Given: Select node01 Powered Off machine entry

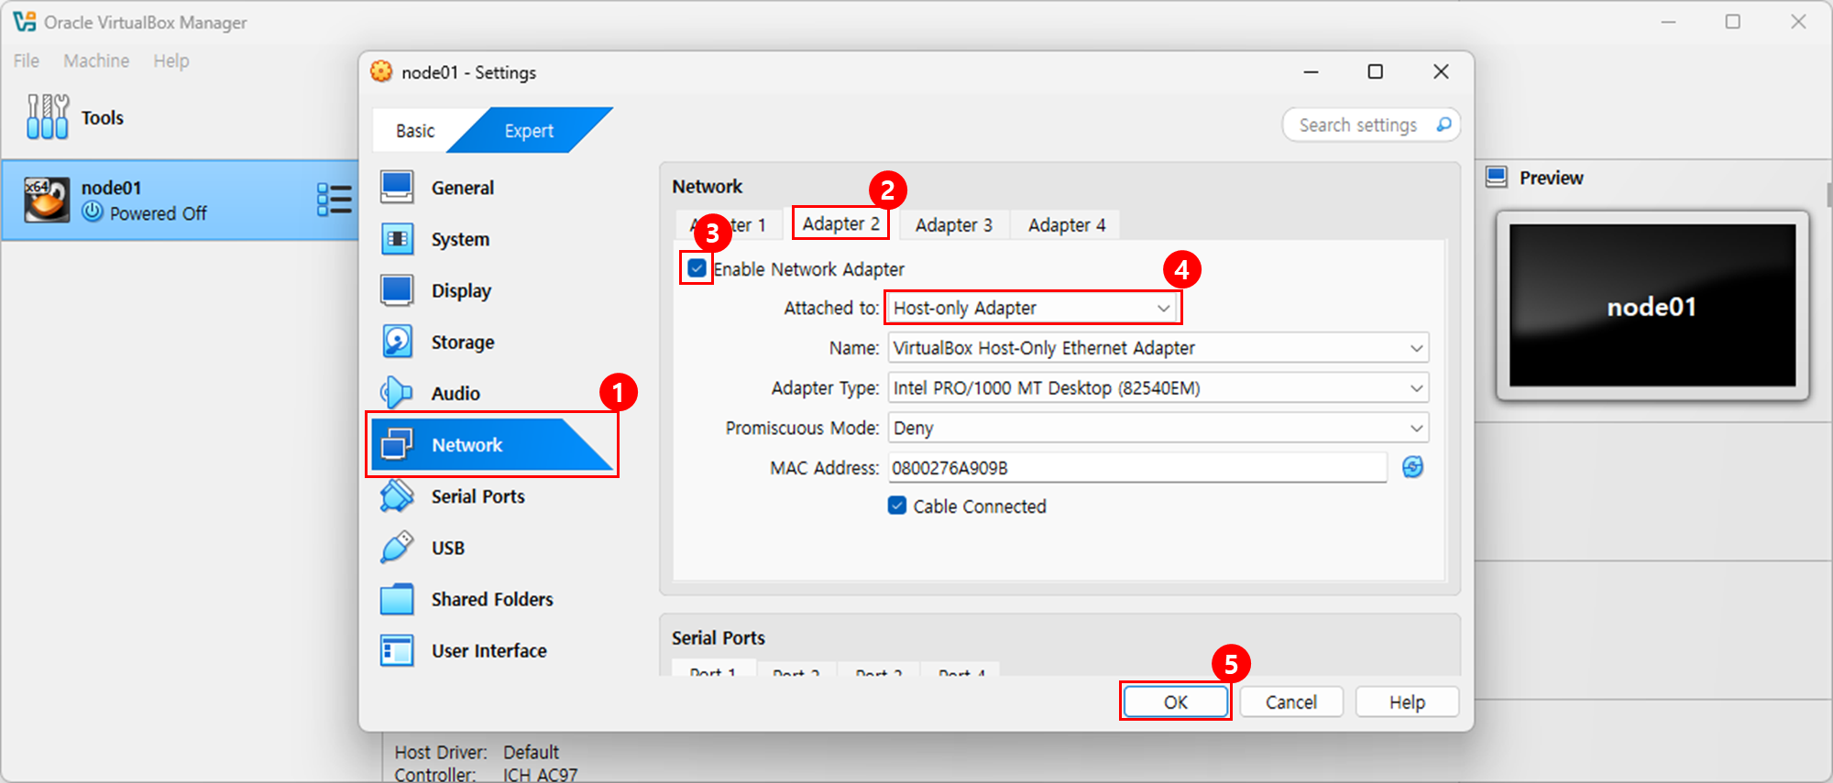Looking at the screenshot, I should pos(181,200).
